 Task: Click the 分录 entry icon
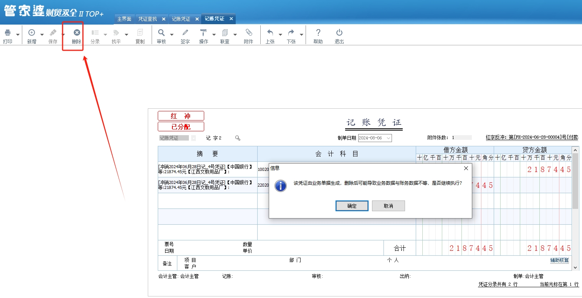[95, 33]
